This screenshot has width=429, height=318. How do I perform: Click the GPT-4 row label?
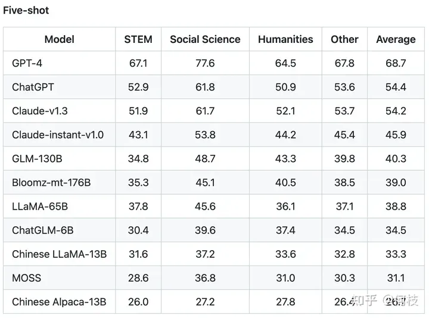click(x=27, y=63)
